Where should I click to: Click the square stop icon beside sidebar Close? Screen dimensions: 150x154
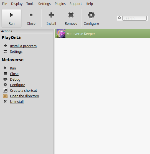[5, 74]
